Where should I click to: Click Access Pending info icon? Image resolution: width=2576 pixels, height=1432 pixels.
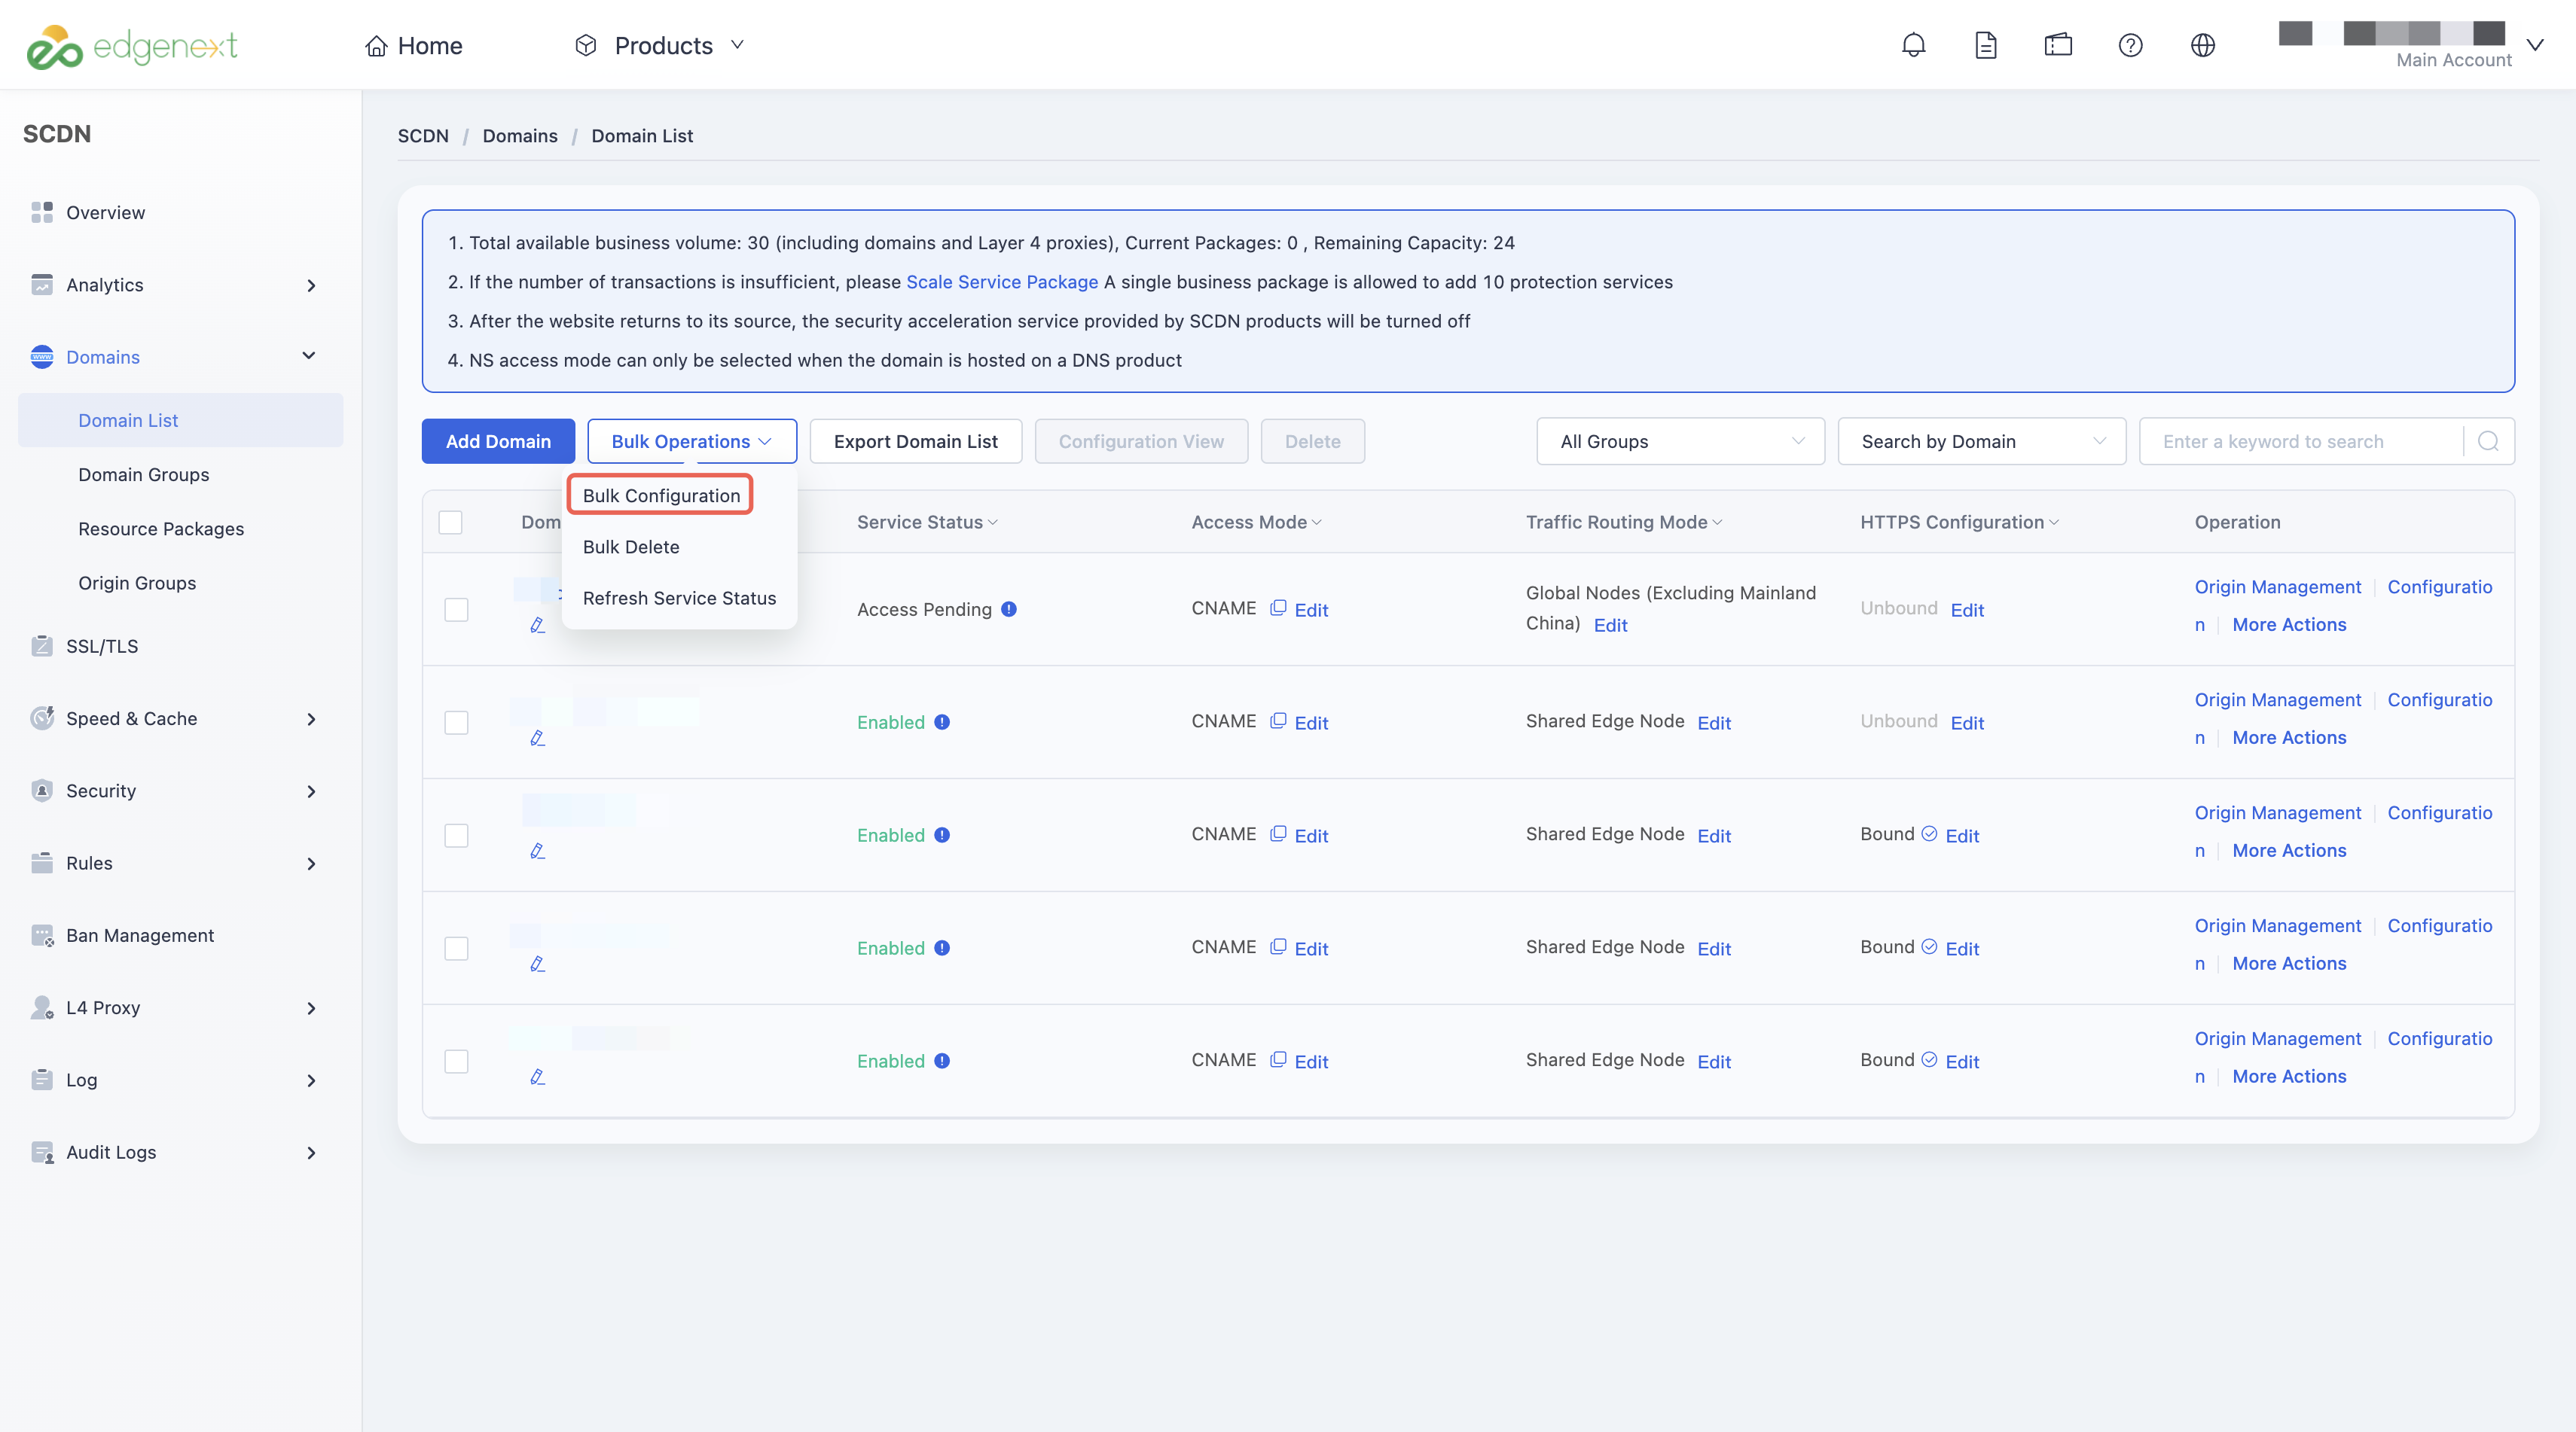coord(1009,608)
